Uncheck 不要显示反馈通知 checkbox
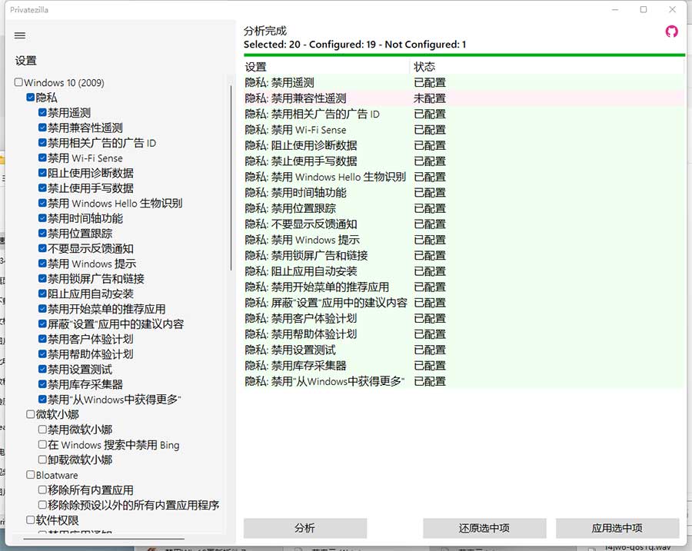Image resolution: width=692 pixels, height=551 pixels. pos(42,248)
